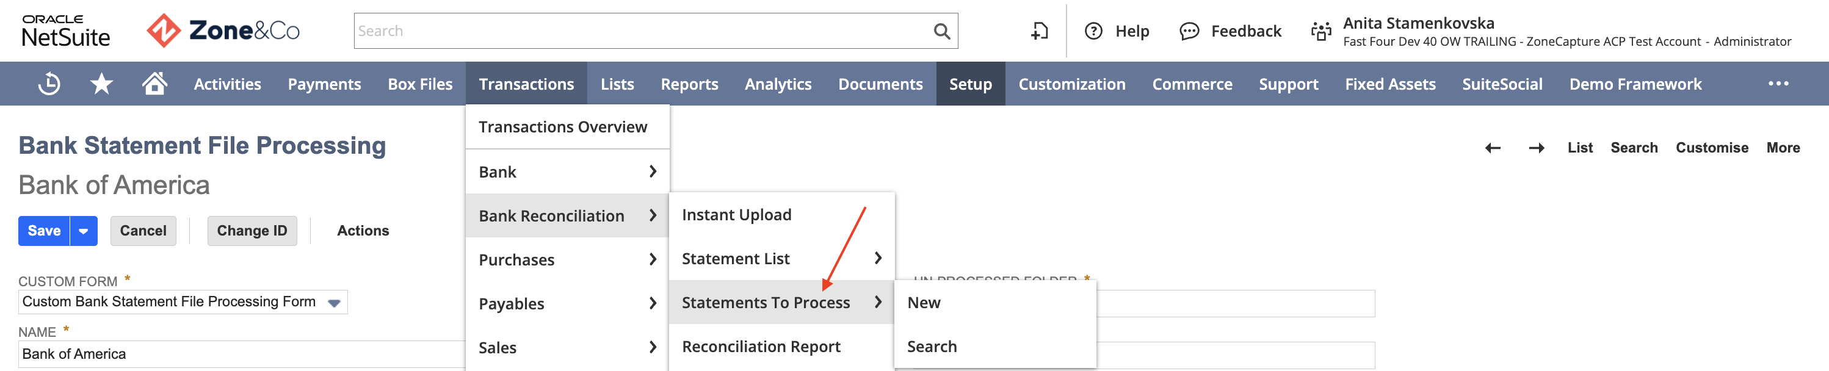Click the Help question mark icon
Viewport: 1829px width, 371px height.
click(x=1093, y=31)
